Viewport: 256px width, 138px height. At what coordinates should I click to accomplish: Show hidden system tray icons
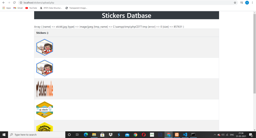215,135
